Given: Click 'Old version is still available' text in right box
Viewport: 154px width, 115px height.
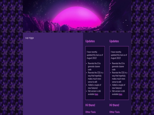Looking at the screenshot, I should pos(118,93).
